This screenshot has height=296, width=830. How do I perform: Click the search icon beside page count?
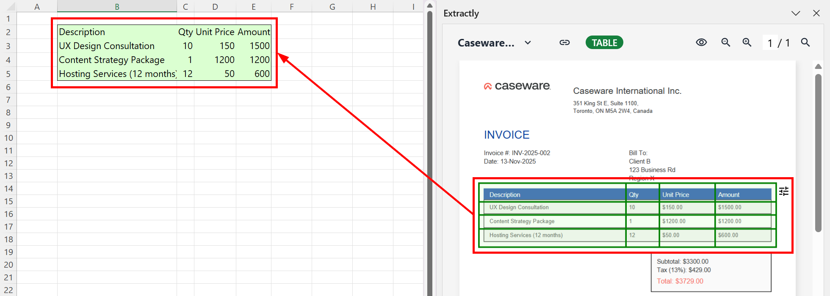click(805, 43)
